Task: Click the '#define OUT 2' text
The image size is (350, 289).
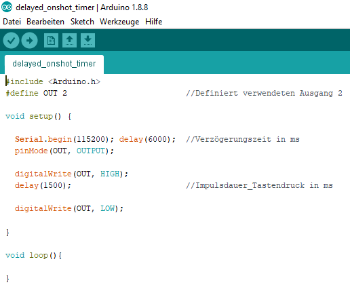Action: tap(36, 93)
